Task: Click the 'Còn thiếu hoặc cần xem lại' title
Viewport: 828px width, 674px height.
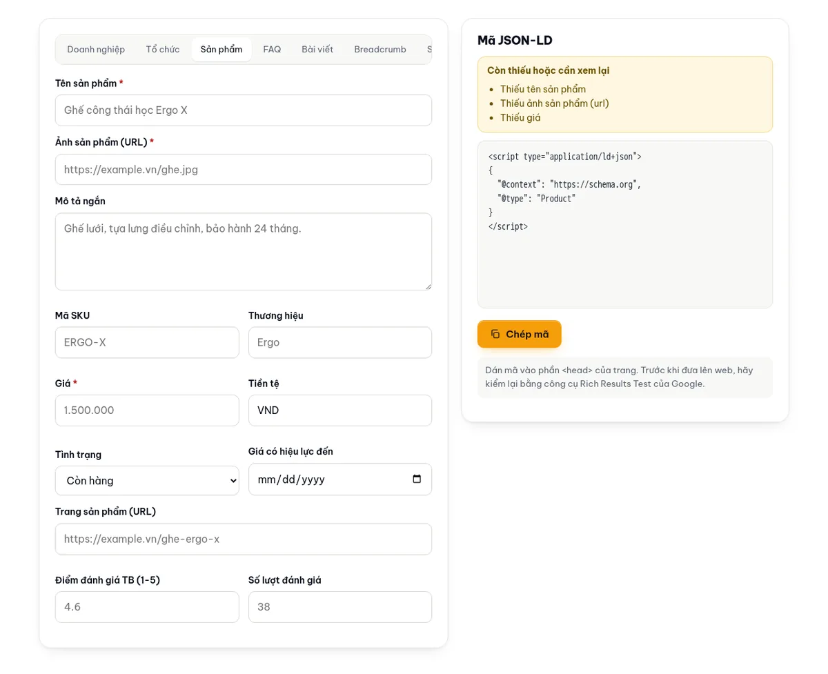Action: (548, 70)
